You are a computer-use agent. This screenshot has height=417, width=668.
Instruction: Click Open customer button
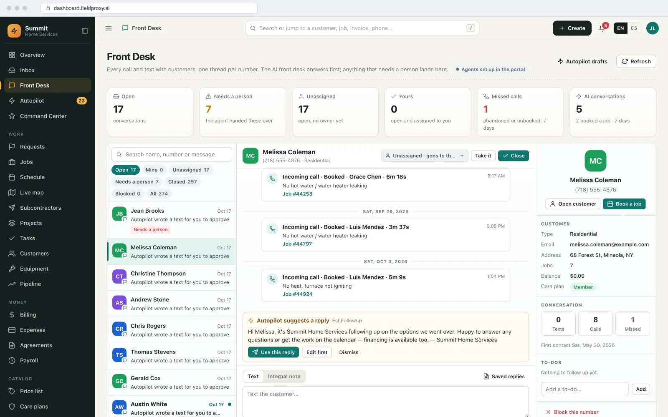click(x=573, y=204)
